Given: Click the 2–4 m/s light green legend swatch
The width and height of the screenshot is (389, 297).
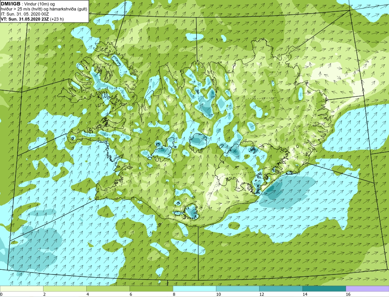Looking at the screenshot, I should [65, 288].
